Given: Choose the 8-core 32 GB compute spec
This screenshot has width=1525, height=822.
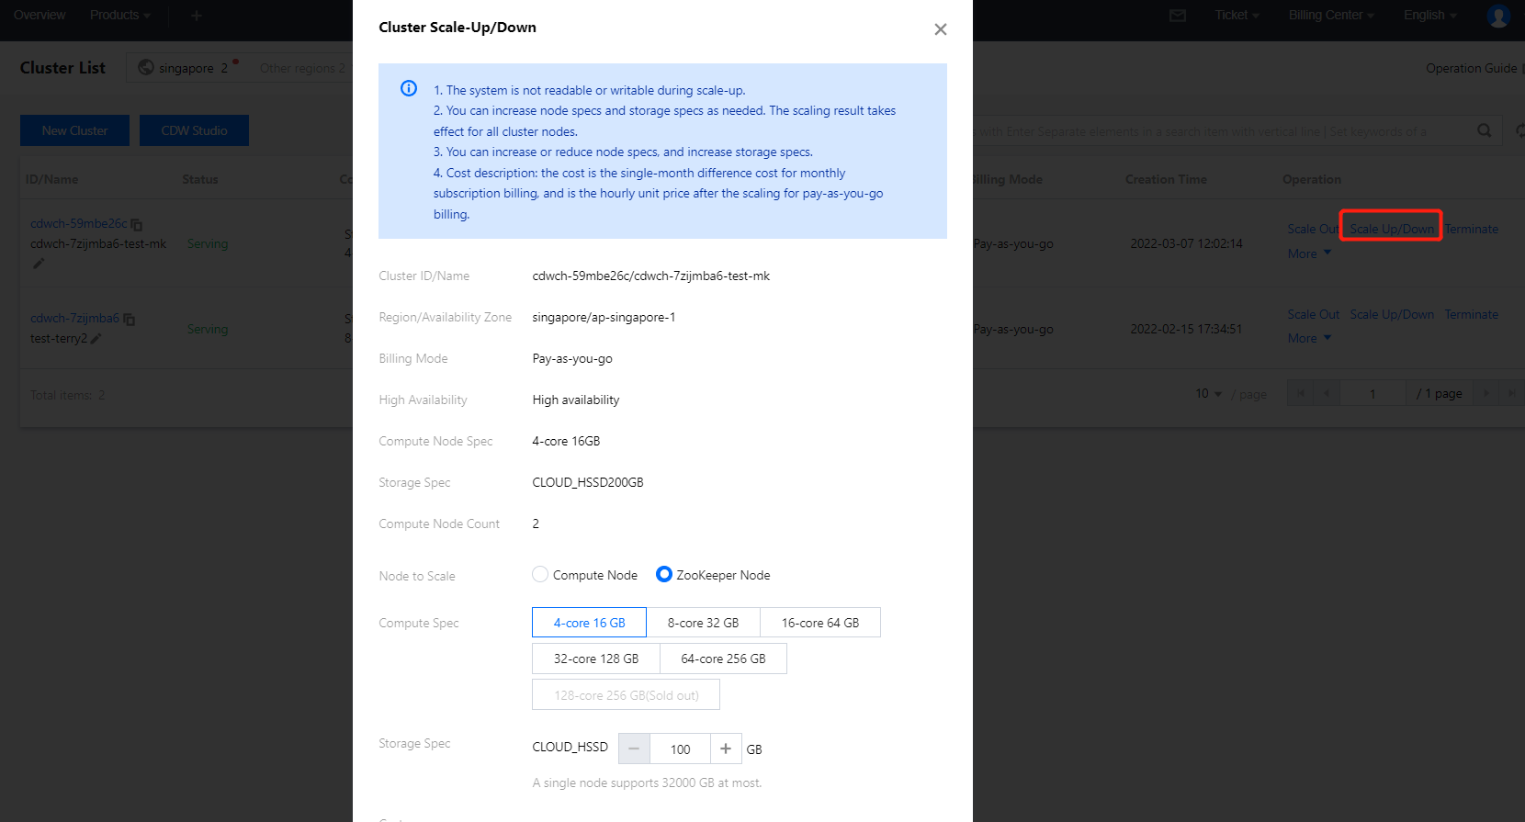Looking at the screenshot, I should pos(703,623).
